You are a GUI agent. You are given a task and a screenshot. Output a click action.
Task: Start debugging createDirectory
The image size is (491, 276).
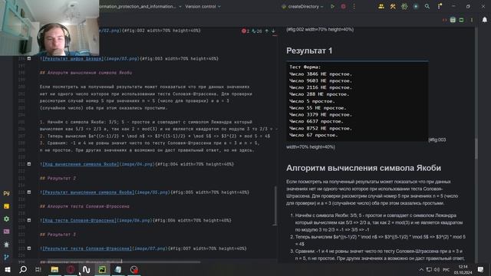(x=343, y=6)
